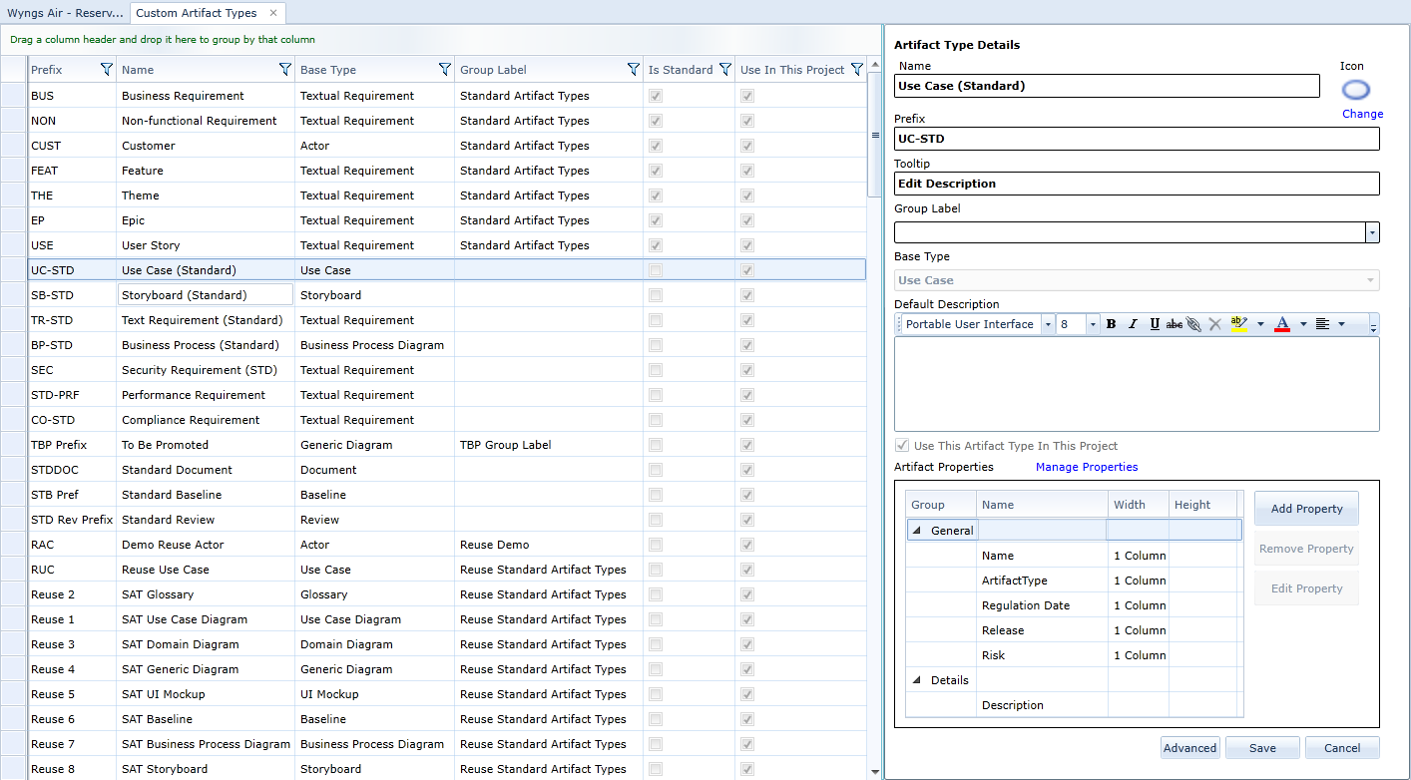1411x780 pixels.
Task: Click the Save button
Action: pos(1261,747)
